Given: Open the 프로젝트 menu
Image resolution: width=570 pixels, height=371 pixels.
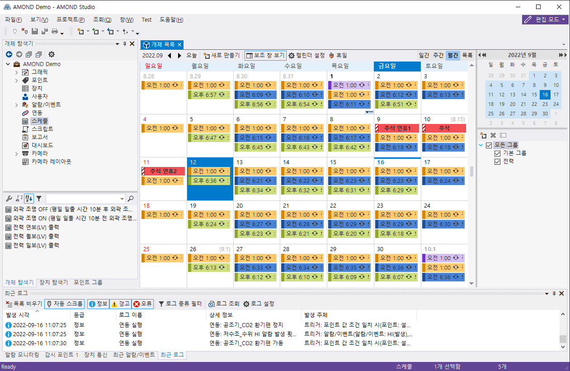Looking at the screenshot, I should (71, 20).
